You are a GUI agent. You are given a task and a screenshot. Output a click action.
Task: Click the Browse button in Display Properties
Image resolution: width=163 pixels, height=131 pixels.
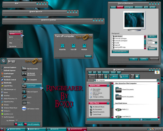[152, 37]
